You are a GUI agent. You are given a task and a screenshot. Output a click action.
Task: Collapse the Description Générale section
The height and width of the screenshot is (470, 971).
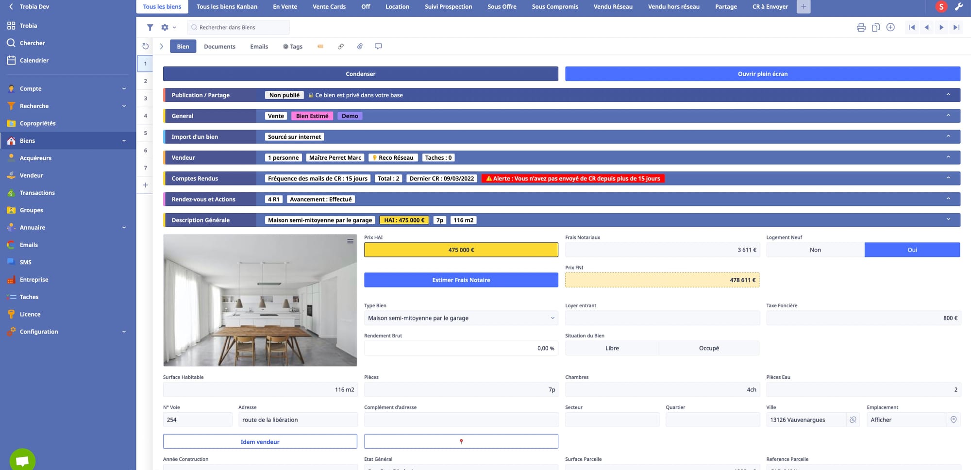click(948, 220)
